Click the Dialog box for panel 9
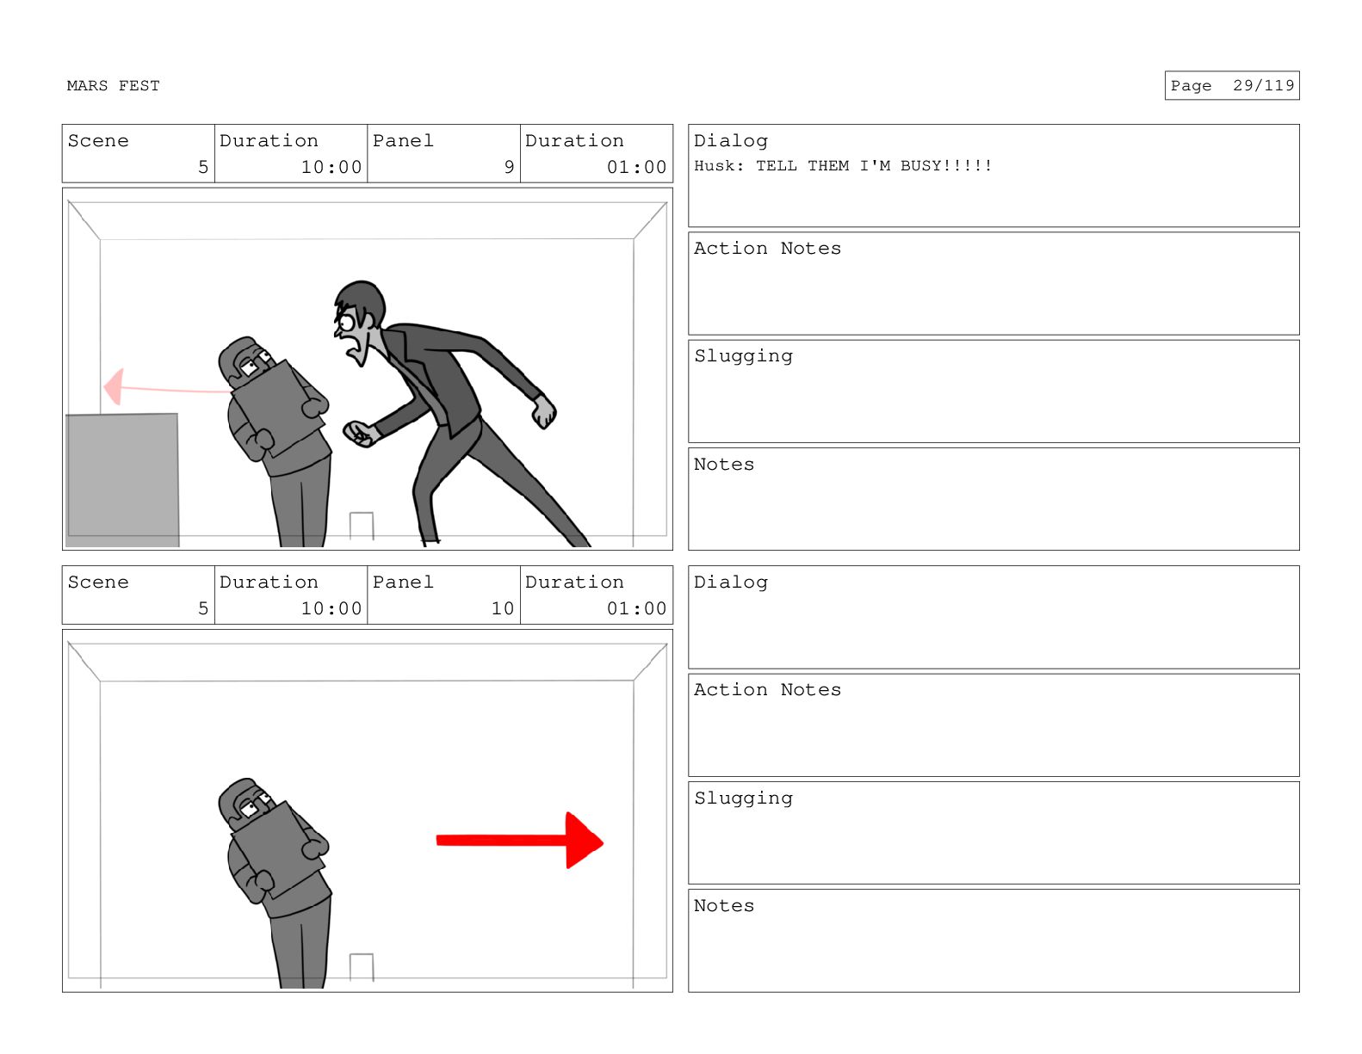Viewport: 1362px width, 1054px height. [x=994, y=176]
